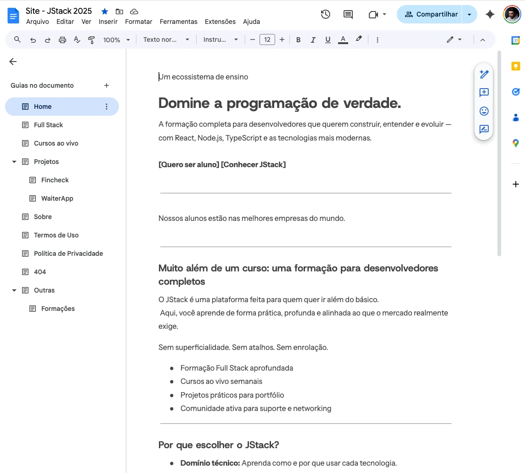Click the move to folder icon
The width and height of the screenshot is (525, 473).
click(119, 11)
